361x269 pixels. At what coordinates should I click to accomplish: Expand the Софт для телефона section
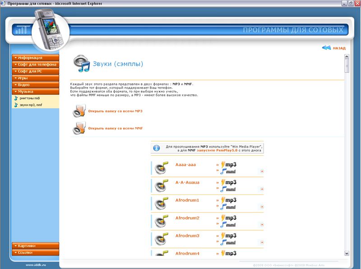tap(35, 65)
